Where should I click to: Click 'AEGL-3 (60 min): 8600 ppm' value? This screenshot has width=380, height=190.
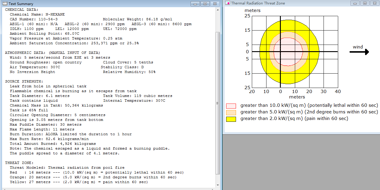tap(162, 24)
